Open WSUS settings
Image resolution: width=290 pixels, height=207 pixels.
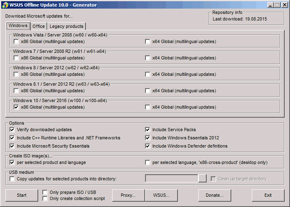[161, 196]
